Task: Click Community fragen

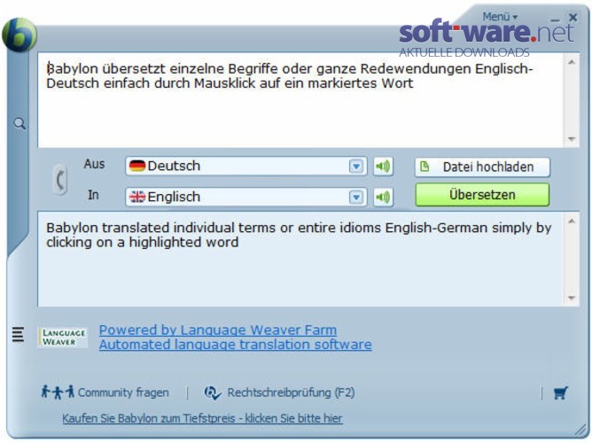Action: pos(123,392)
